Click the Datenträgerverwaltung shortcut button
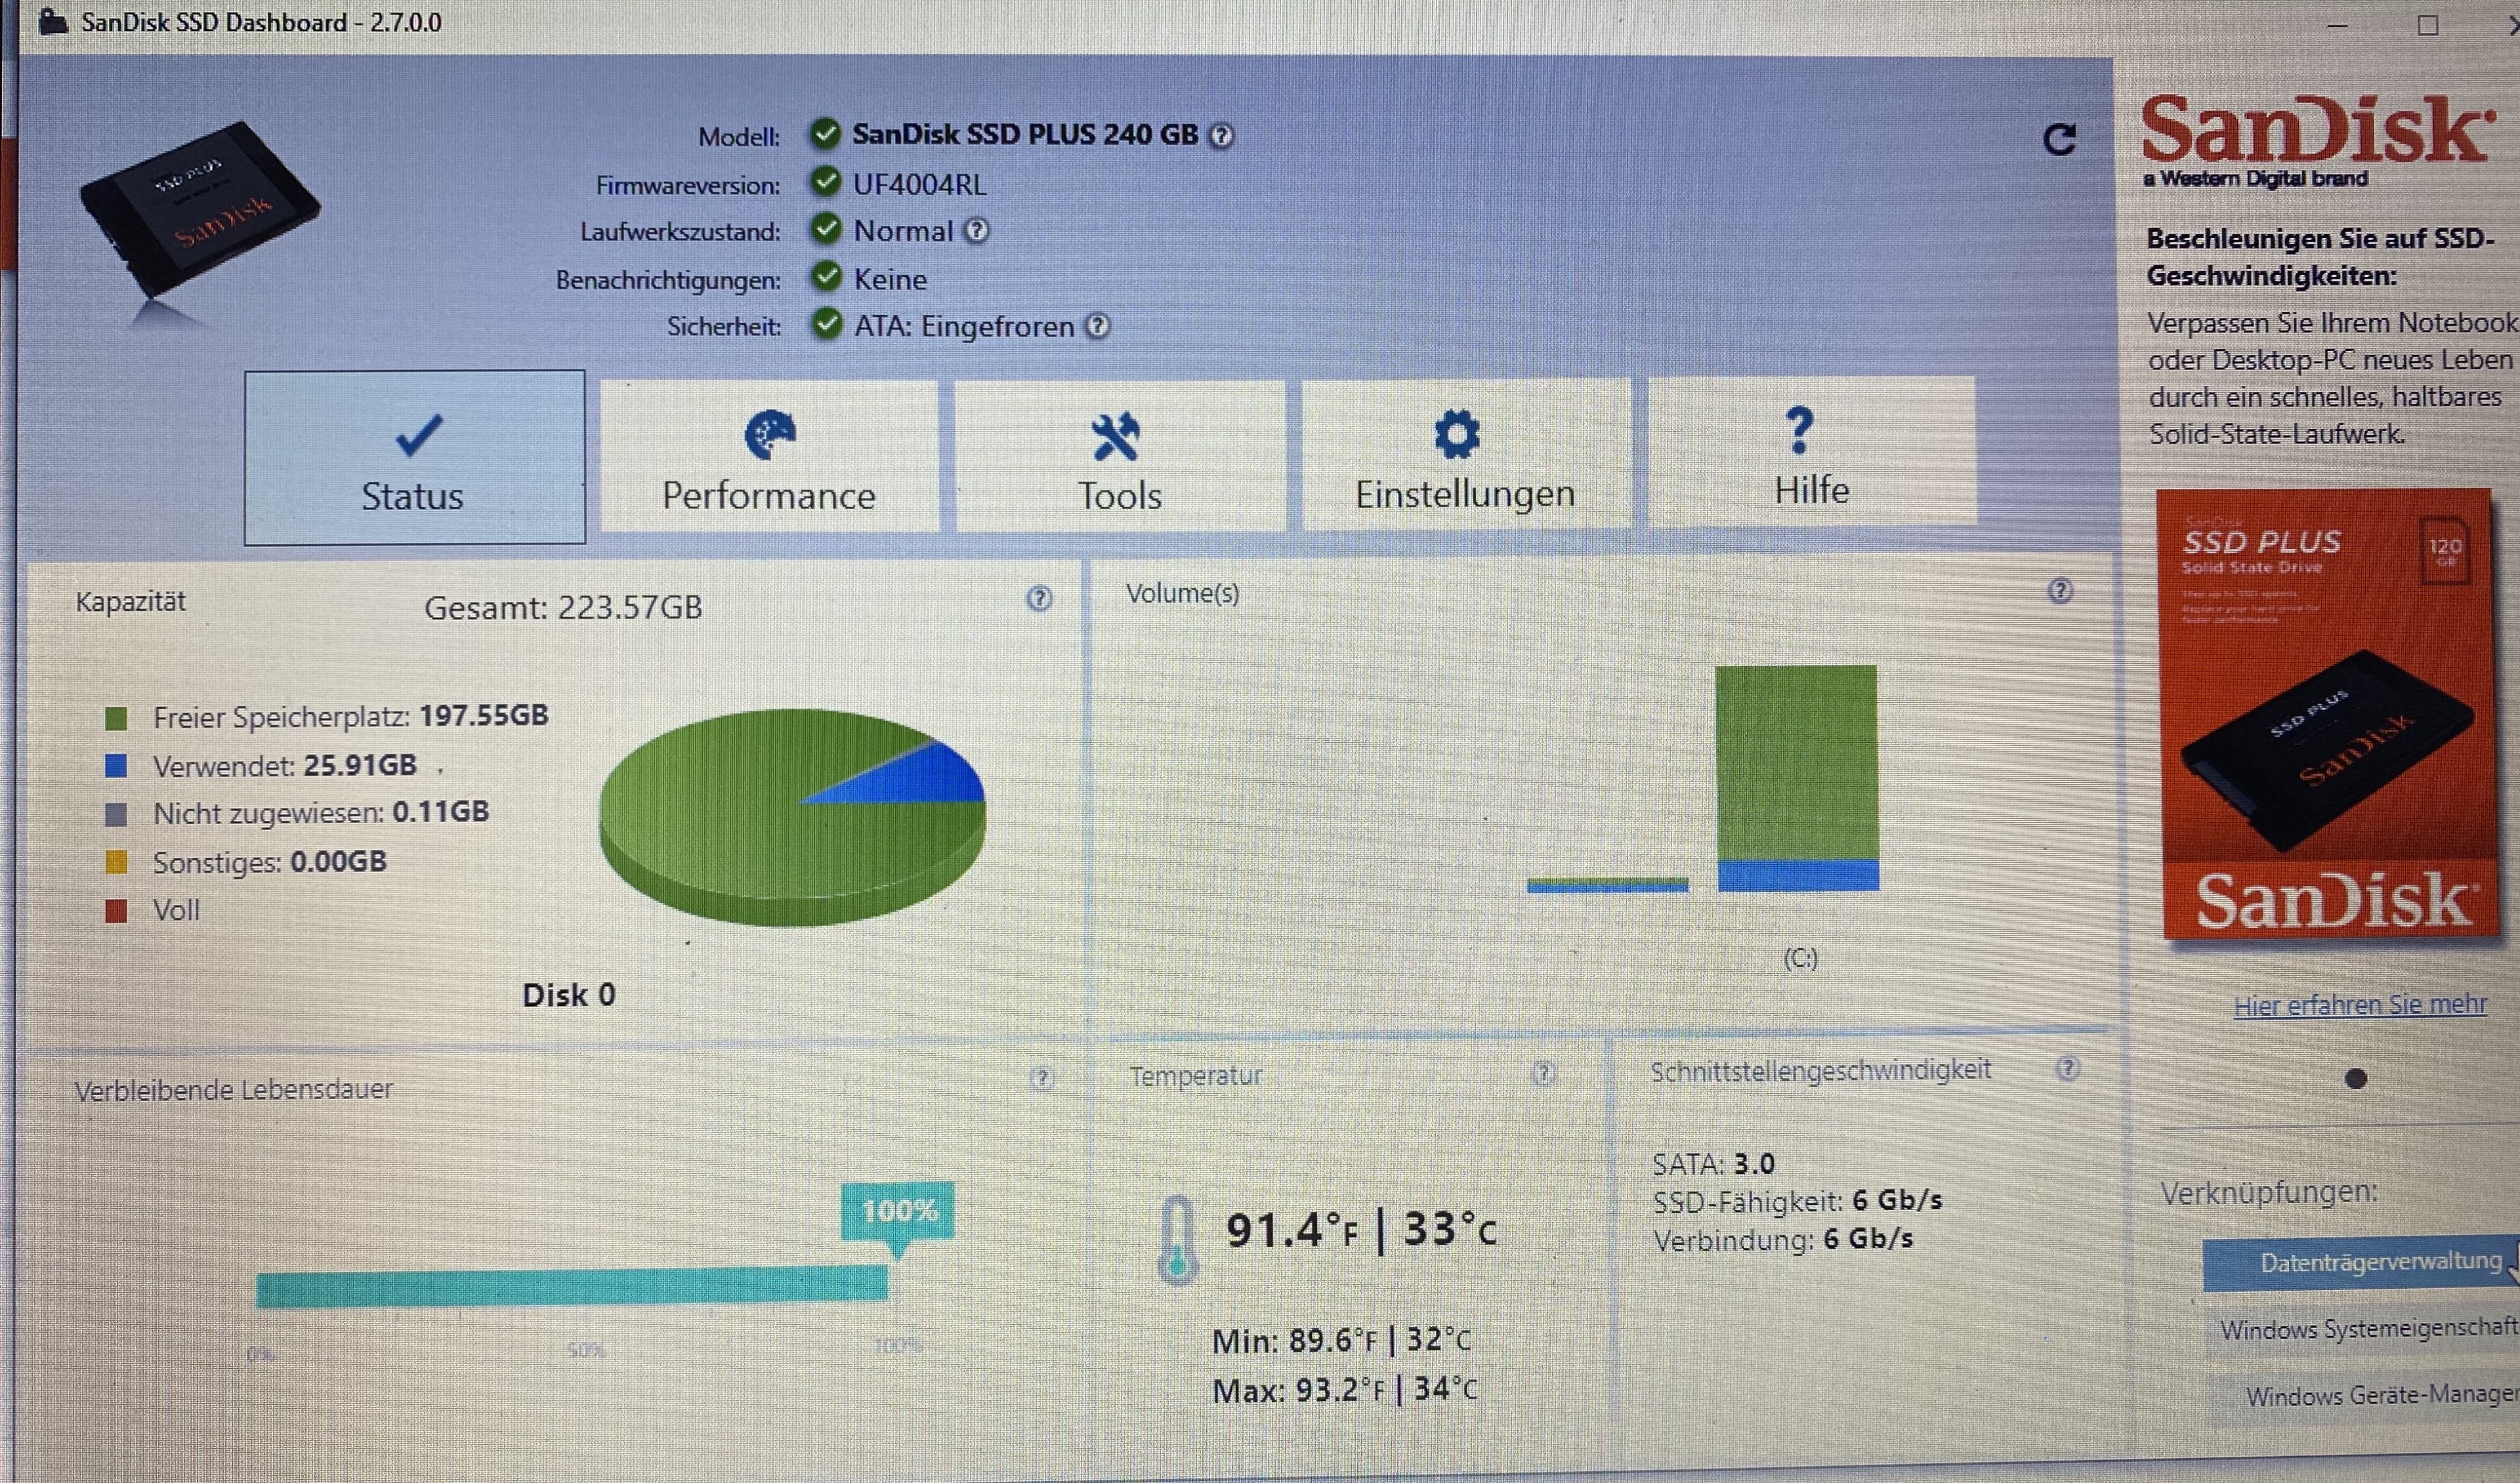 pos(2362,1264)
